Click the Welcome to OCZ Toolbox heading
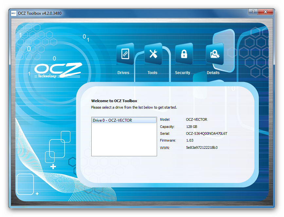 [x=114, y=101]
